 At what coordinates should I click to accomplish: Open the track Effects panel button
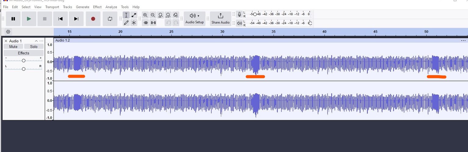click(x=23, y=53)
